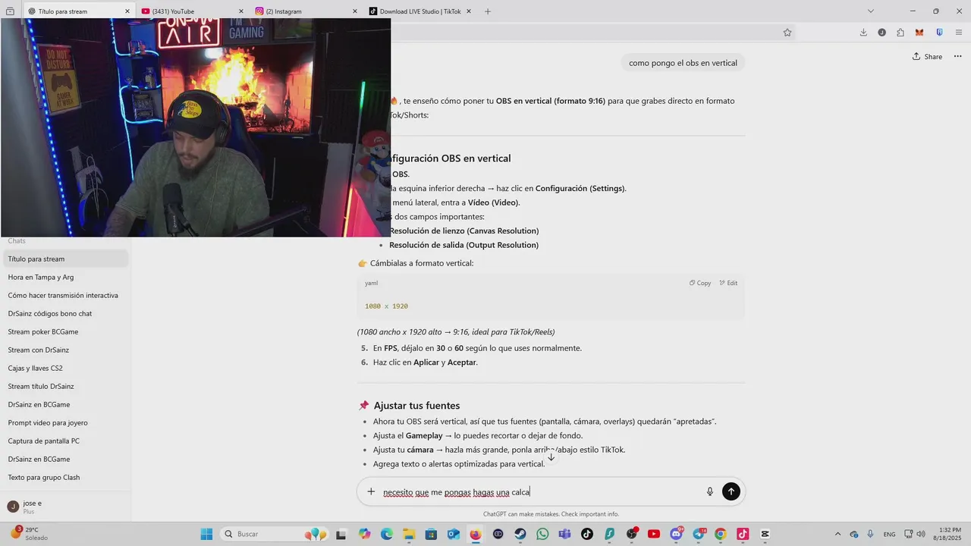The height and width of the screenshot is (546, 971).
Task: Open Stream con DrSainz chat
Action: [x=65, y=350]
